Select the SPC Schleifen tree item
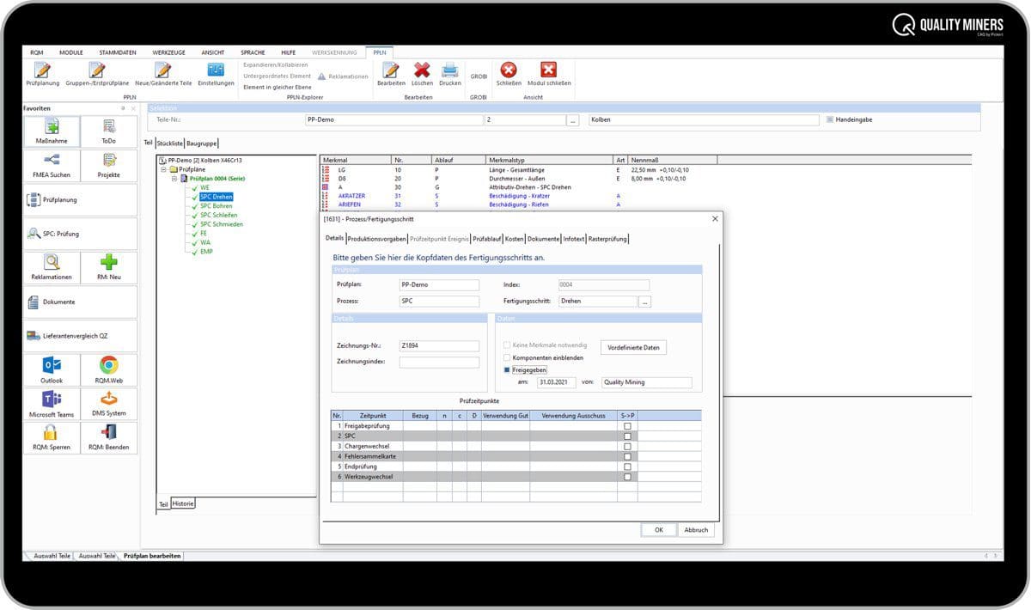This screenshot has height=610, width=1031. tap(218, 216)
